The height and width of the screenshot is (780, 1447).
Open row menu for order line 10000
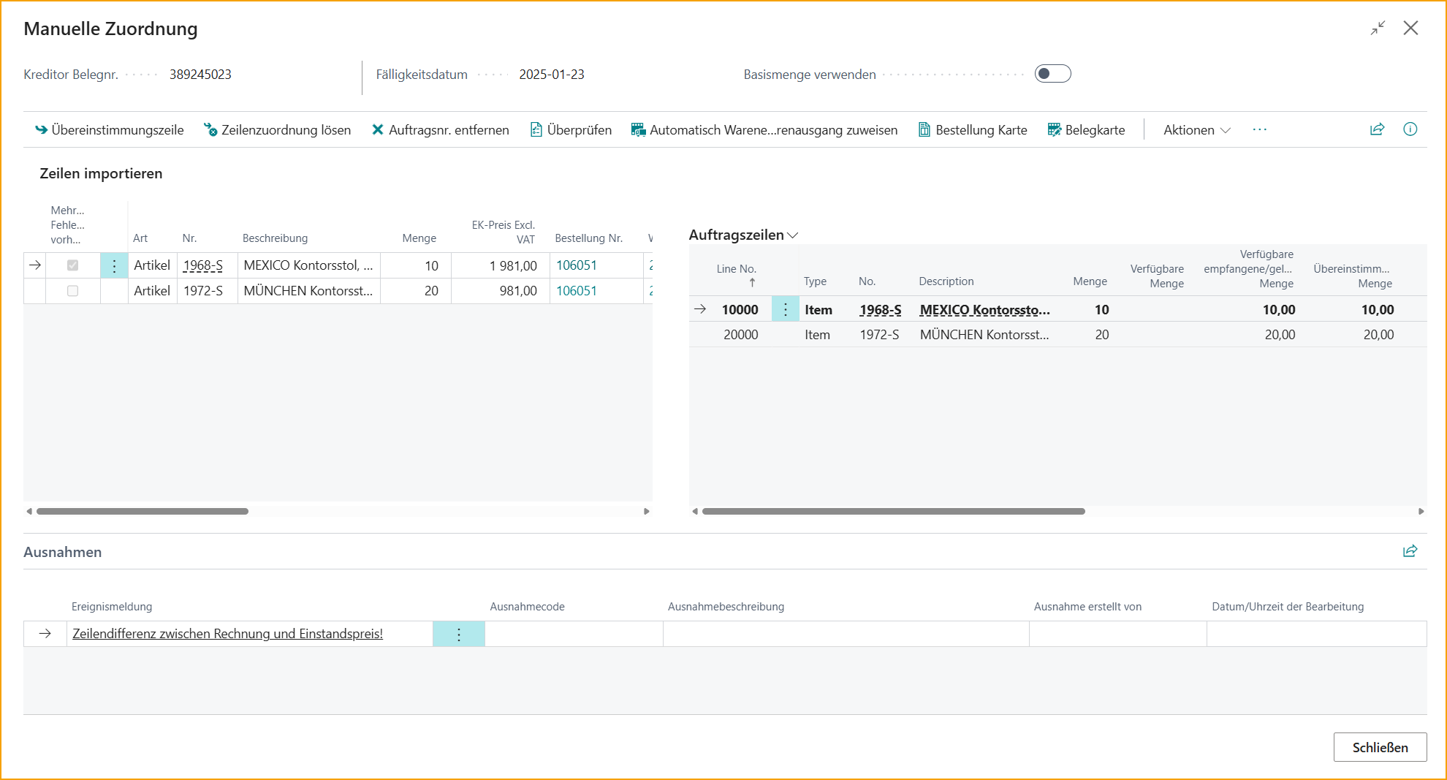point(785,310)
